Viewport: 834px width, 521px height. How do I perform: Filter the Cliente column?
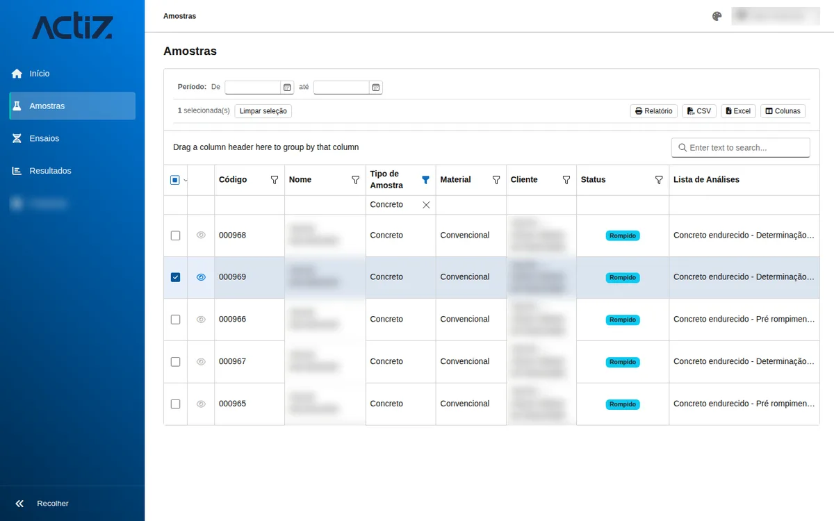(x=566, y=180)
